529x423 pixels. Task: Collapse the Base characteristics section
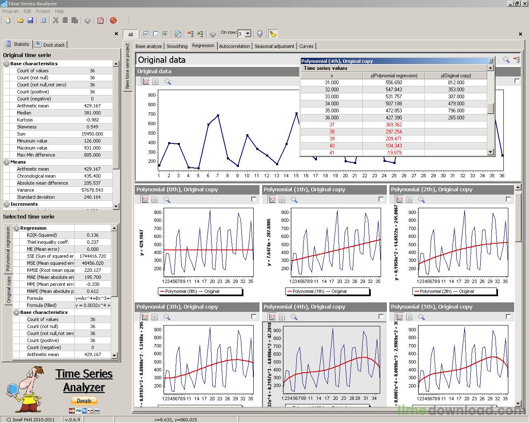click(x=6, y=64)
